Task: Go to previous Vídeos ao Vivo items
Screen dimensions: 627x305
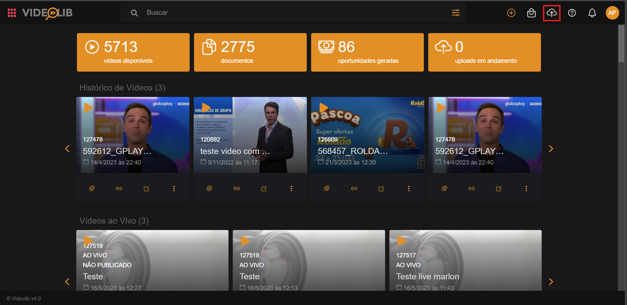Action: tap(67, 282)
